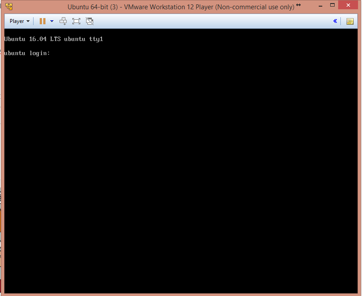
Task: Enter full screen mode
Action: coord(76,21)
